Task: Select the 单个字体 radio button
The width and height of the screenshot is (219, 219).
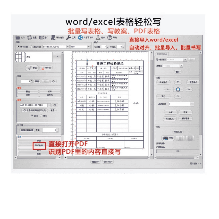Action: (18, 47)
